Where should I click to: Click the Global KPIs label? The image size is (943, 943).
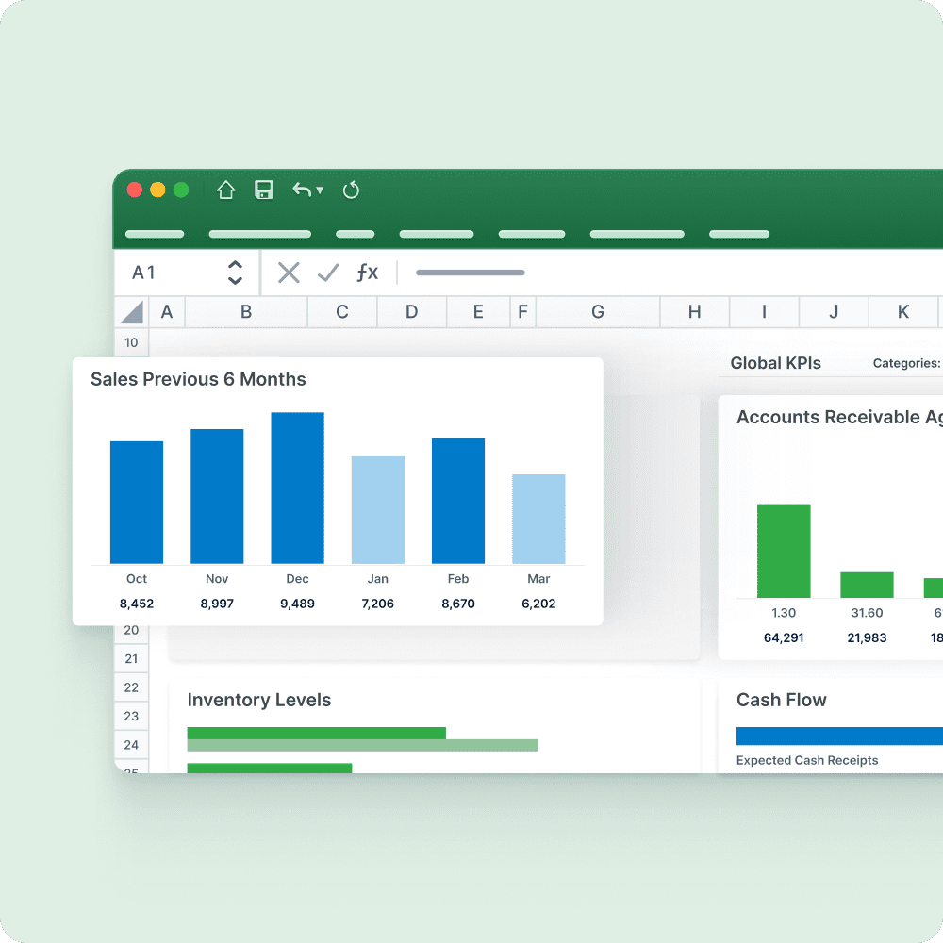775,363
